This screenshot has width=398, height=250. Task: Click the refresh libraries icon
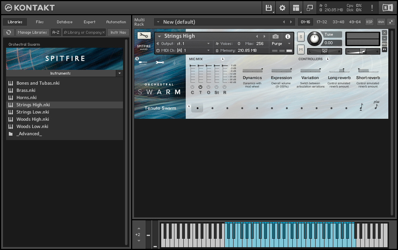click(8, 33)
